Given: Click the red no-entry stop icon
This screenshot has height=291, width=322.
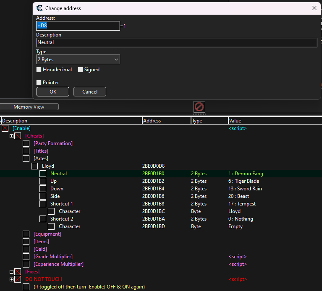Looking at the screenshot, I should 199,107.
